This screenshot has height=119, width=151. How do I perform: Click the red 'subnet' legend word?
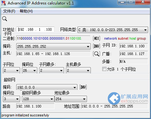point(123,38)
